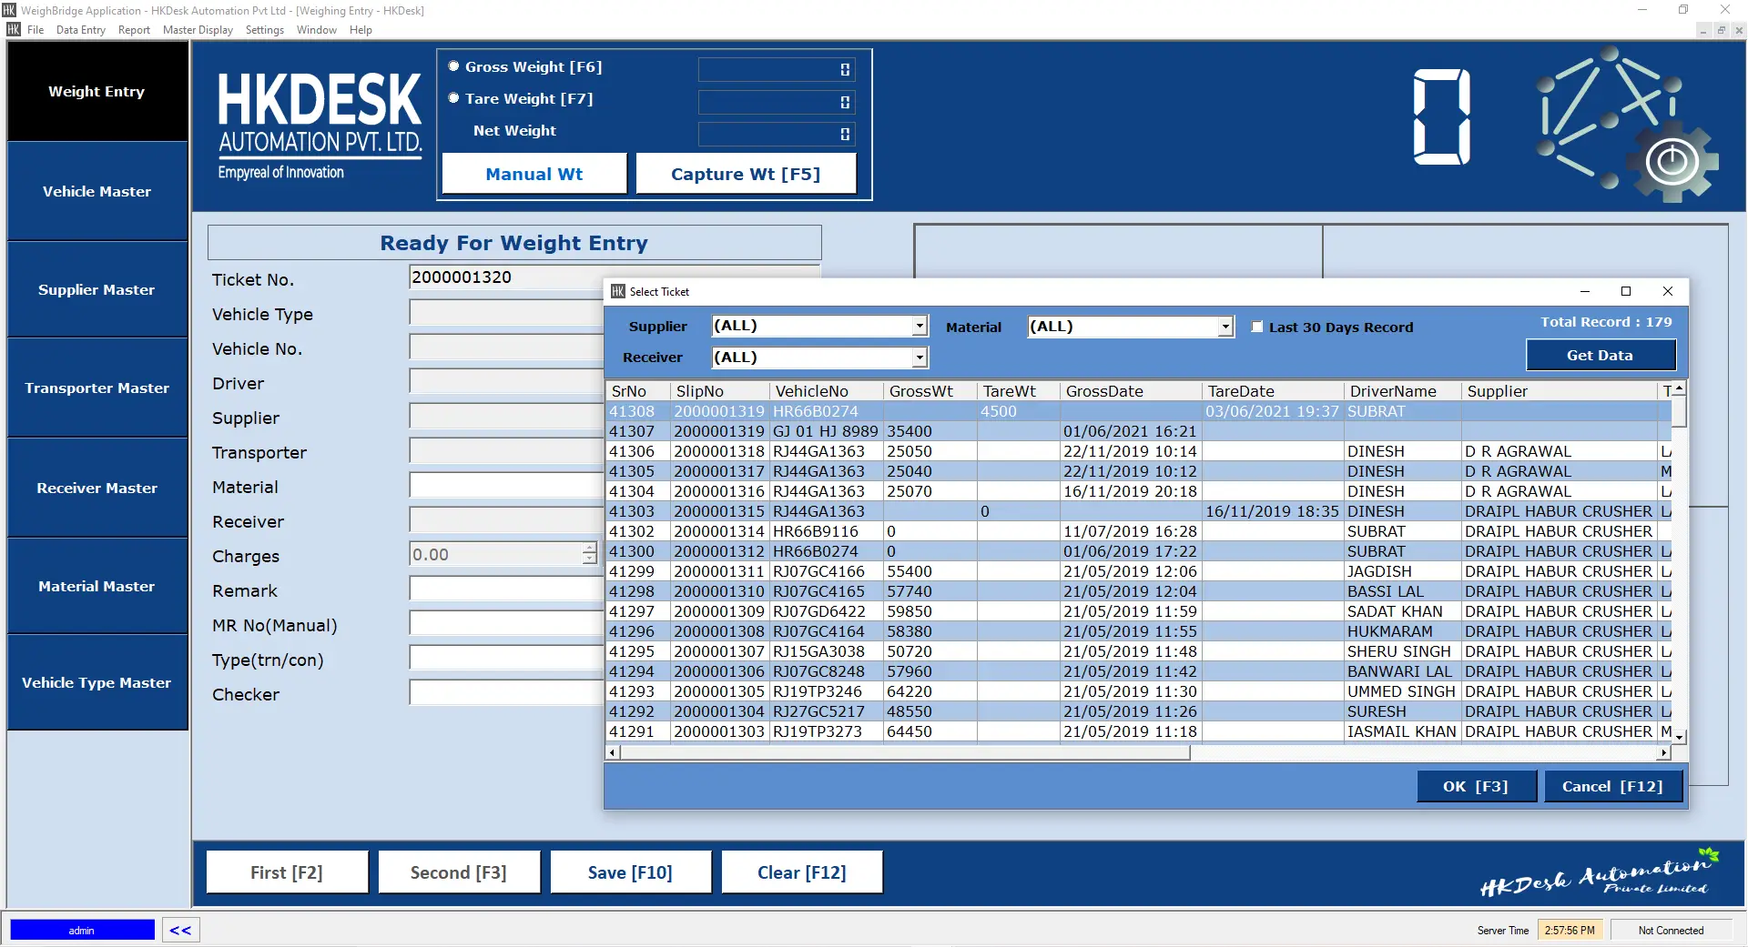
Task: Open the File menu
Action: (36, 30)
